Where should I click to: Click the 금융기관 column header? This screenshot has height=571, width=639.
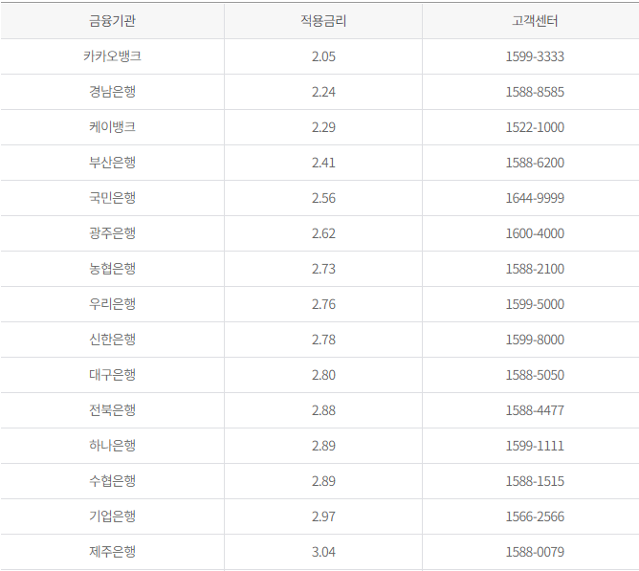coord(112,21)
